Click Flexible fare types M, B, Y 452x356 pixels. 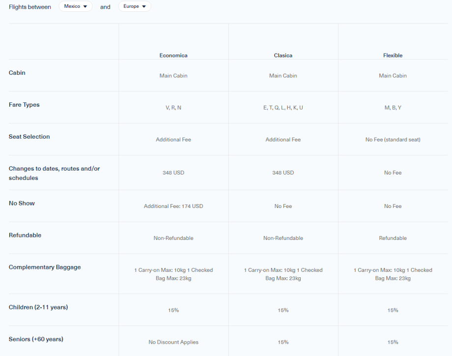coord(393,108)
